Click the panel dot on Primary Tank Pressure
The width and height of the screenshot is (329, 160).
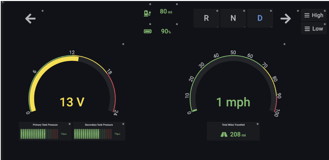point(70,124)
